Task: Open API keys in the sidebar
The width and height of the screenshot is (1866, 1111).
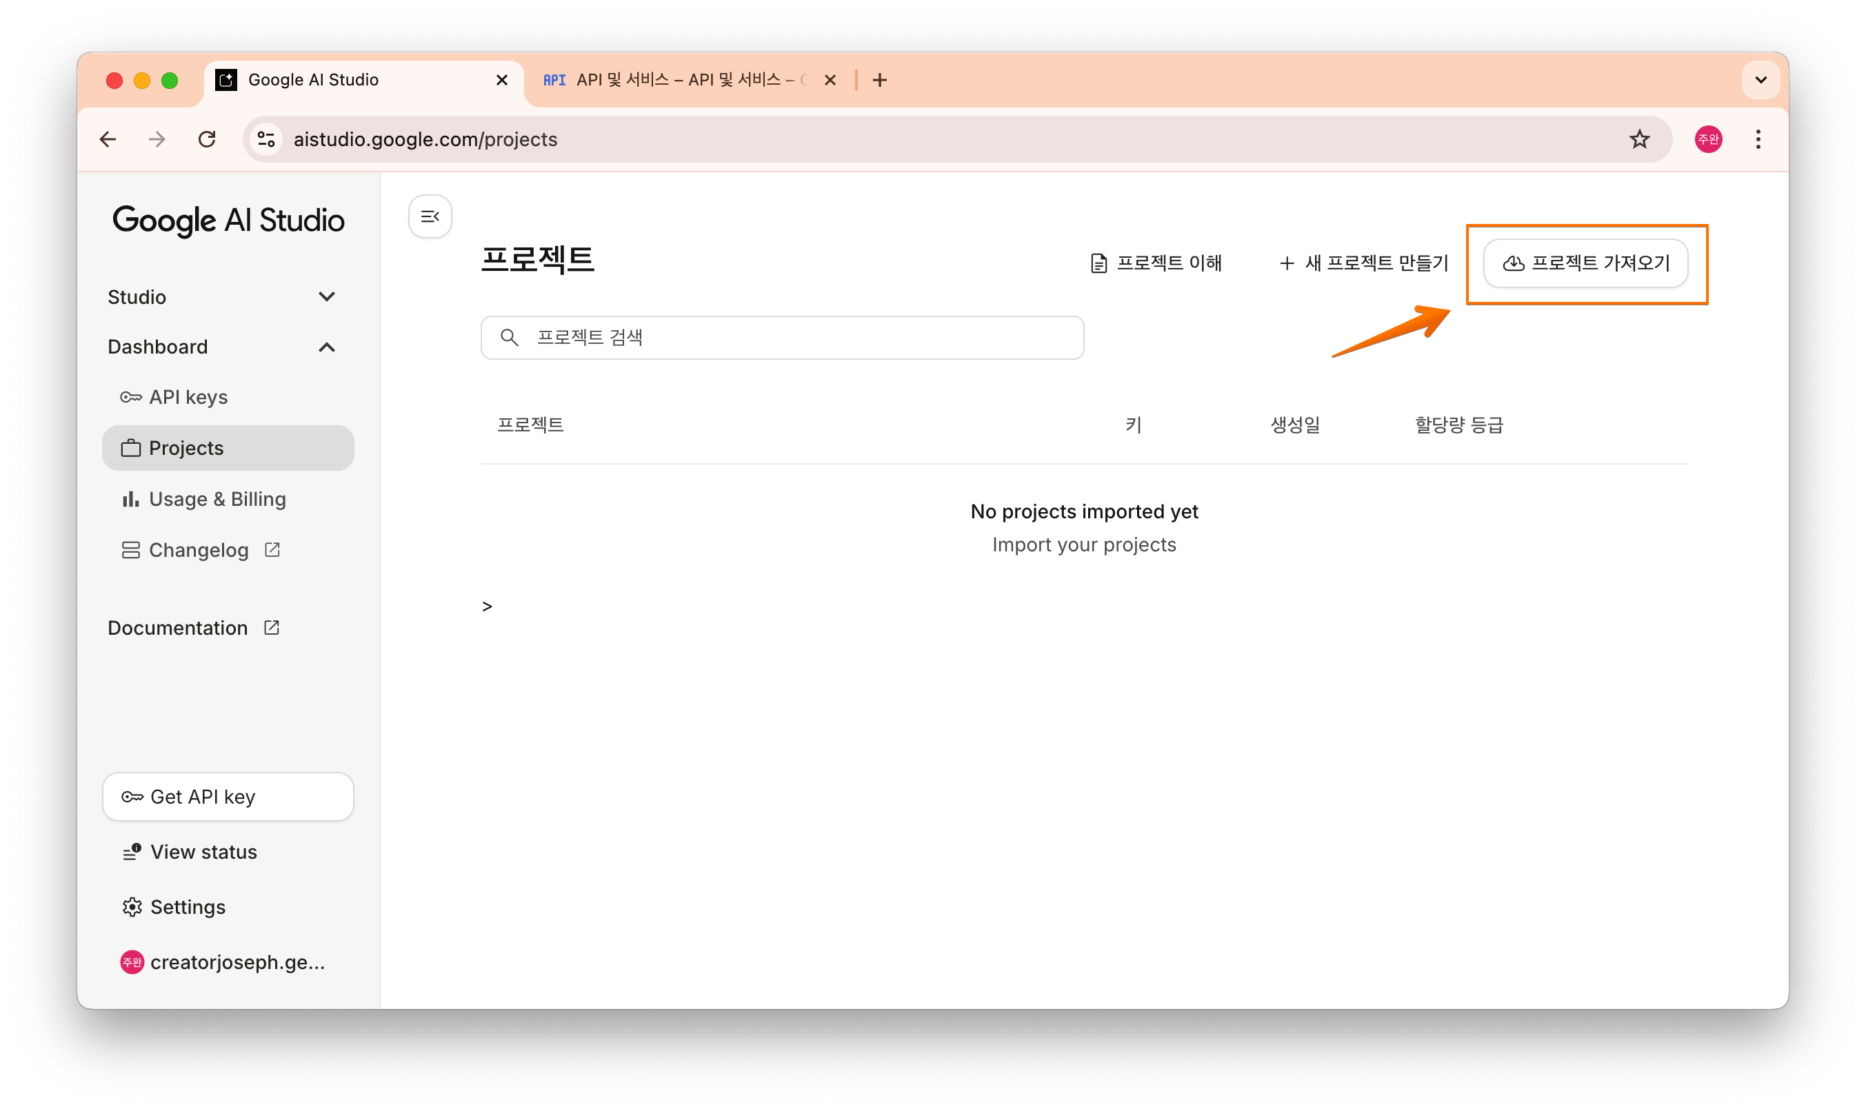Action: pyautogui.click(x=188, y=398)
